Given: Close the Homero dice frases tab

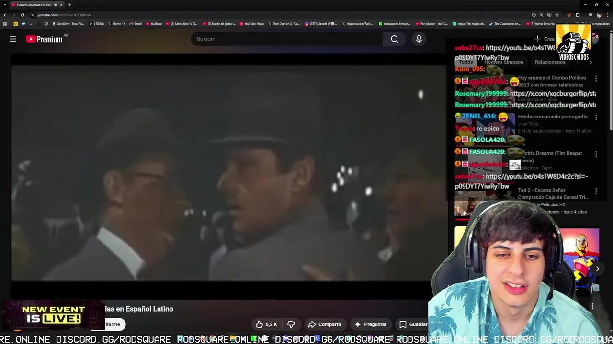Looking at the screenshot, I should [61, 5].
